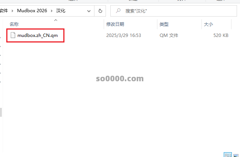Click the 搜索"汉化" search field

click(x=174, y=11)
